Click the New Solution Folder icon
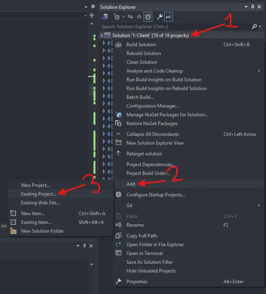The image size is (266, 294). tap(13, 231)
